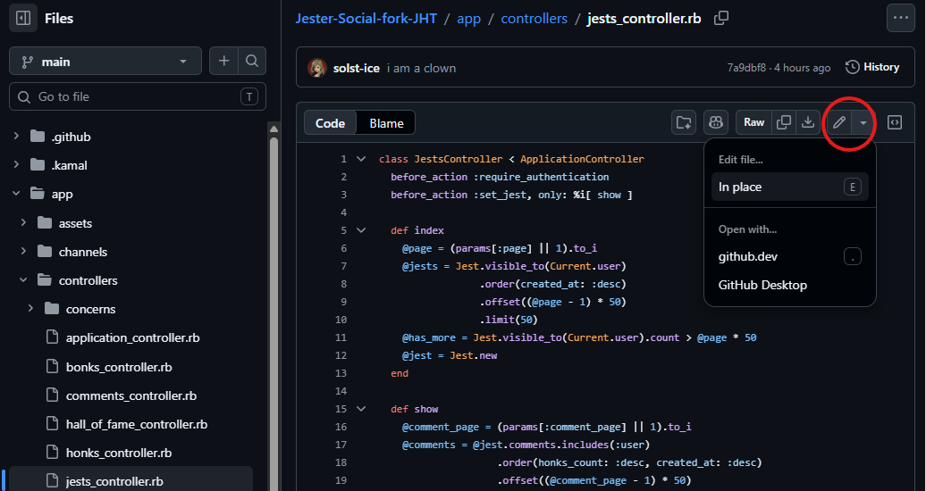Open commit 7a9dbf8
This screenshot has height=491, width=926.
(x=746, y=68)
